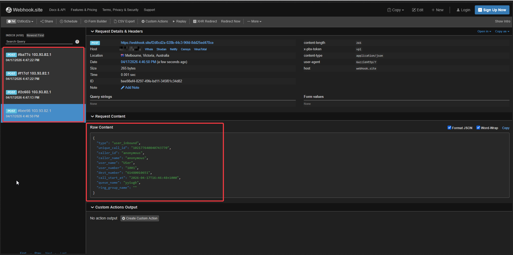Click the Netify lookup link
This screenshot has height=255, width=513.
tap(174, 49)
